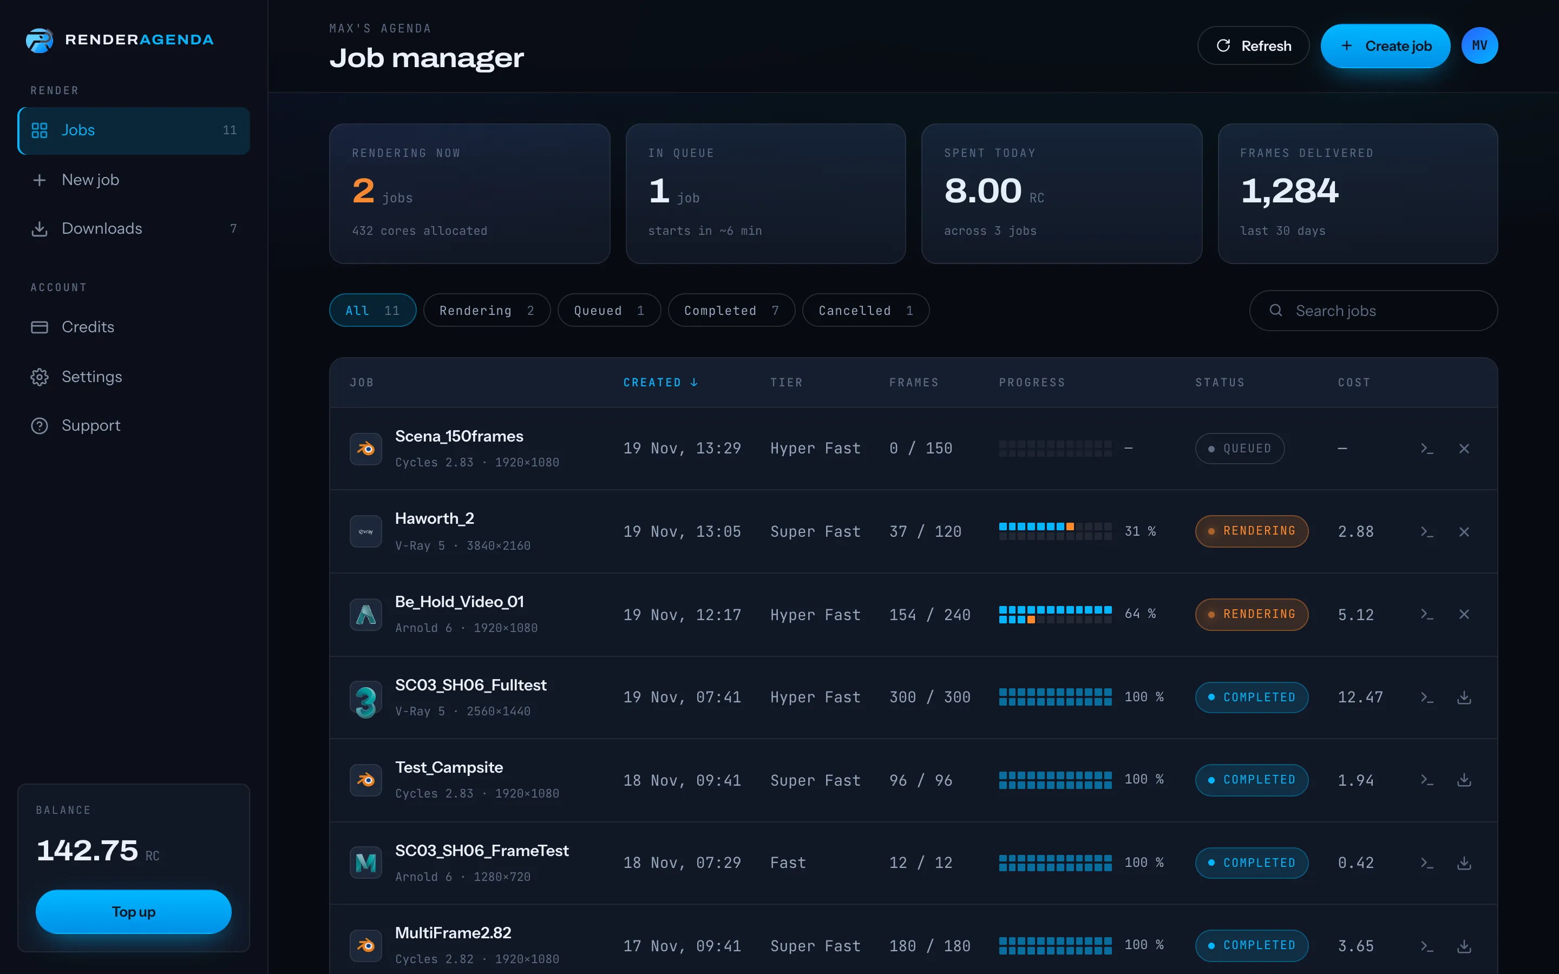This screenshot has height=974, width=1559.
Task: Click the 142.75 balance value
Action: [87, 850]
